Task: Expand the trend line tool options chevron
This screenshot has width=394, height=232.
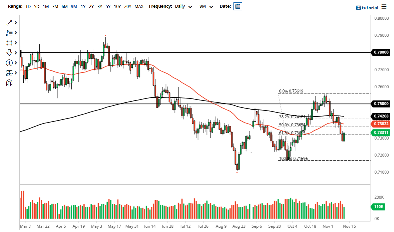Action: pyautogui.click(x=15, y=23)
